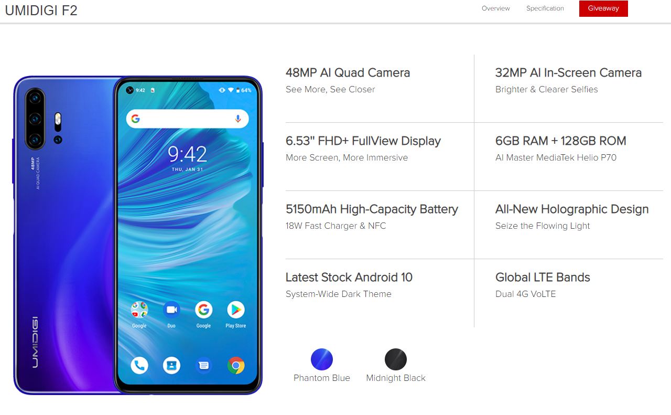Open the Overview tab
671x415 pixels.
coord(496,8)
